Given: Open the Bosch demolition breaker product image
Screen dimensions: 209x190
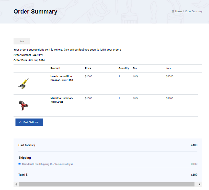Looking at the screenshot, I should click(24, 84).
